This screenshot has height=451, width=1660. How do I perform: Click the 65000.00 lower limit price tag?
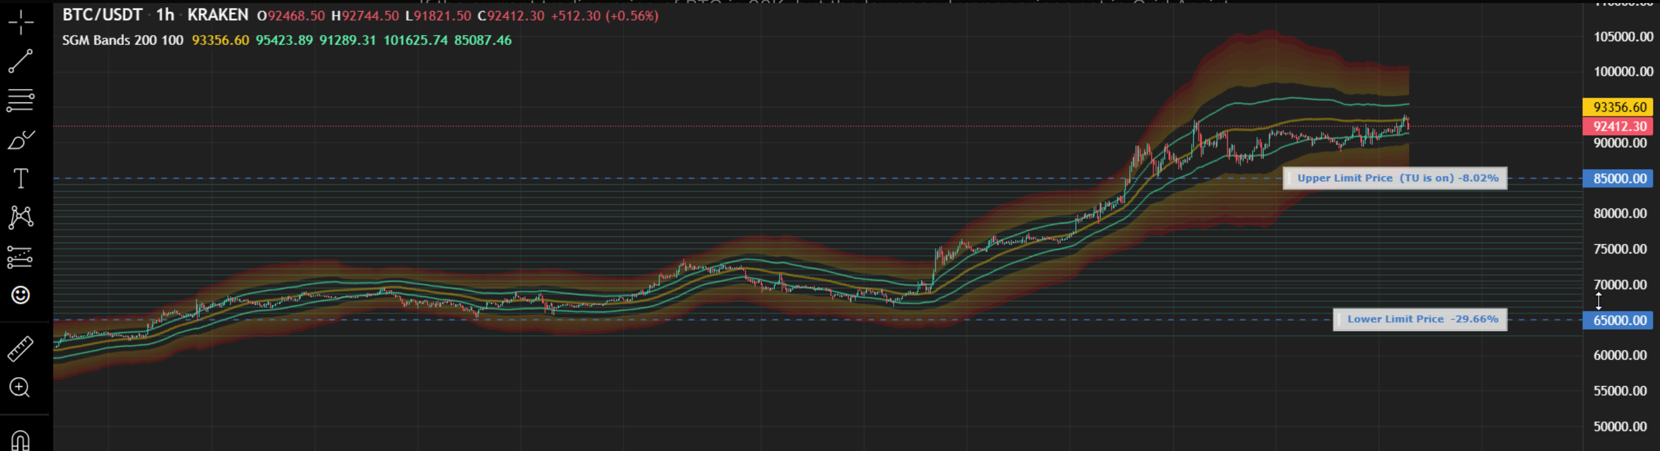pos(1620,319)
